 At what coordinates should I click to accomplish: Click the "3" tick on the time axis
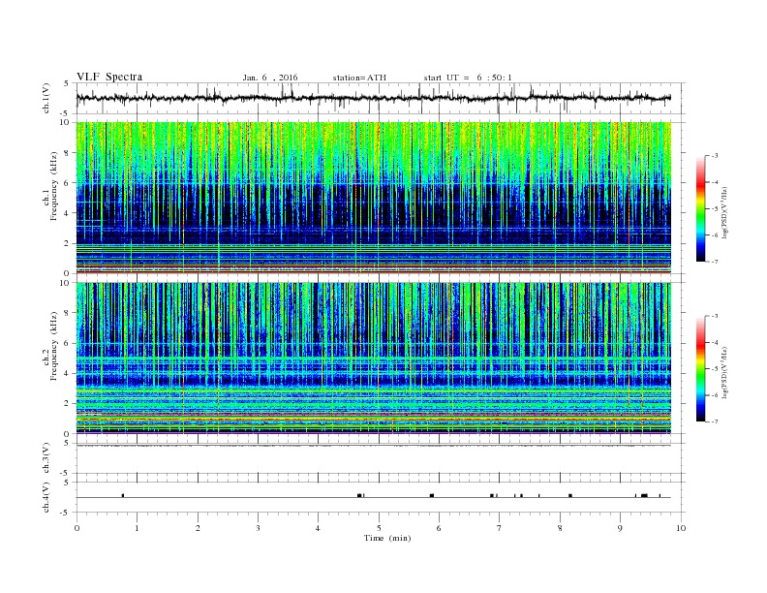(258, 528)
